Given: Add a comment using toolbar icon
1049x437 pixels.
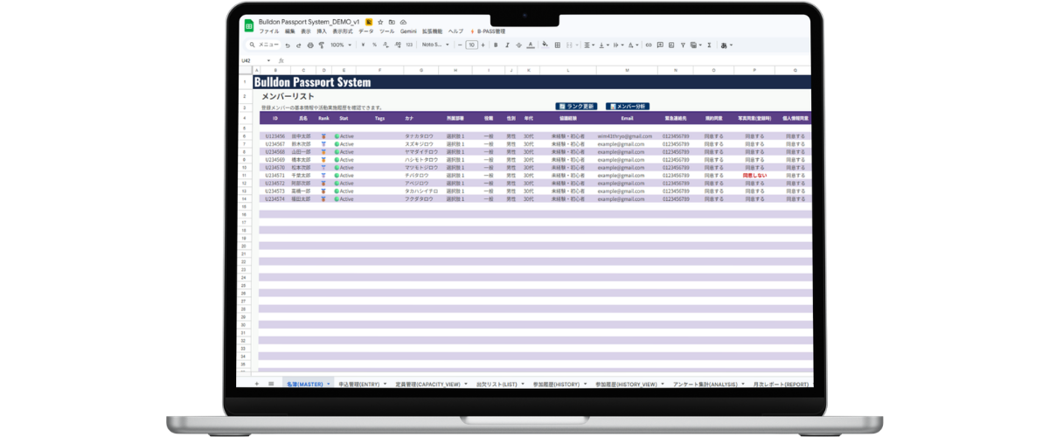Looking at the screenshot, I should point(660,45).
